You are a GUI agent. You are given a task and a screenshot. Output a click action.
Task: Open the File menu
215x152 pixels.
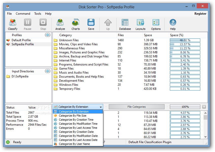click(x=9, y=14)
